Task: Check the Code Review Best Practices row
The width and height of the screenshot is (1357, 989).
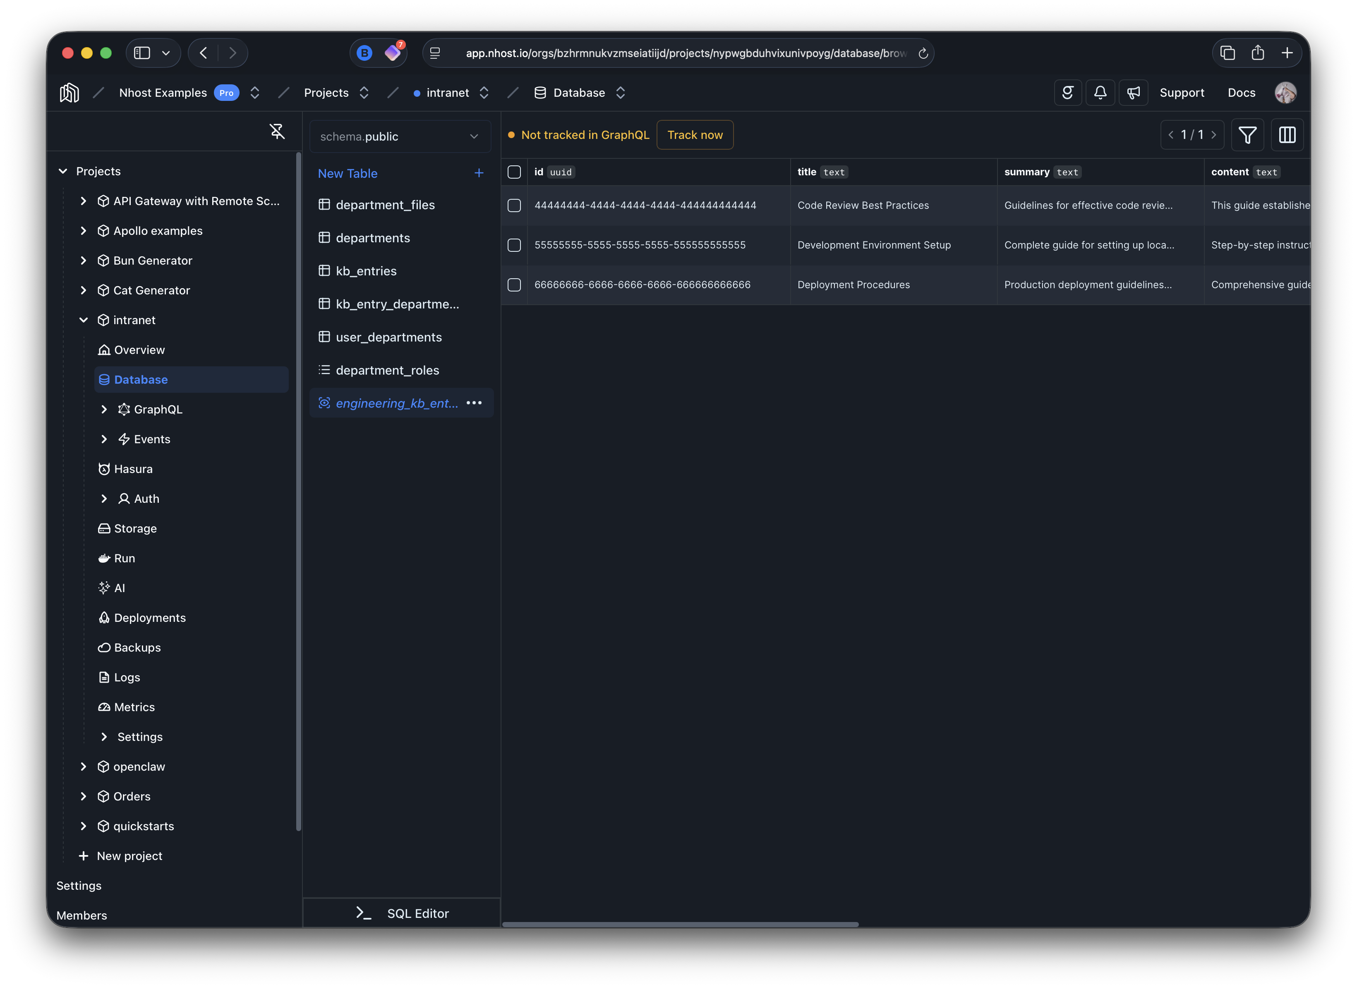Action: tap(514, 205)
